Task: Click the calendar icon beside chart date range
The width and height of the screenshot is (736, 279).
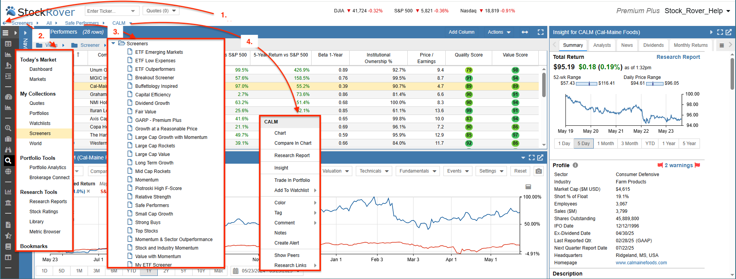Action: coord(235,271)
